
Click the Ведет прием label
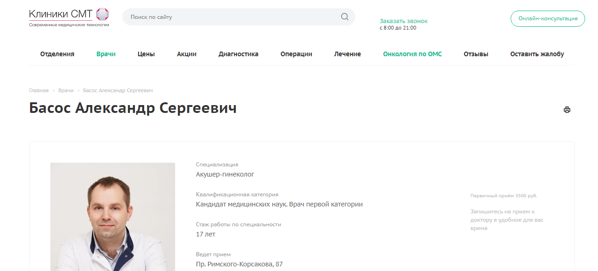(213, 254)
